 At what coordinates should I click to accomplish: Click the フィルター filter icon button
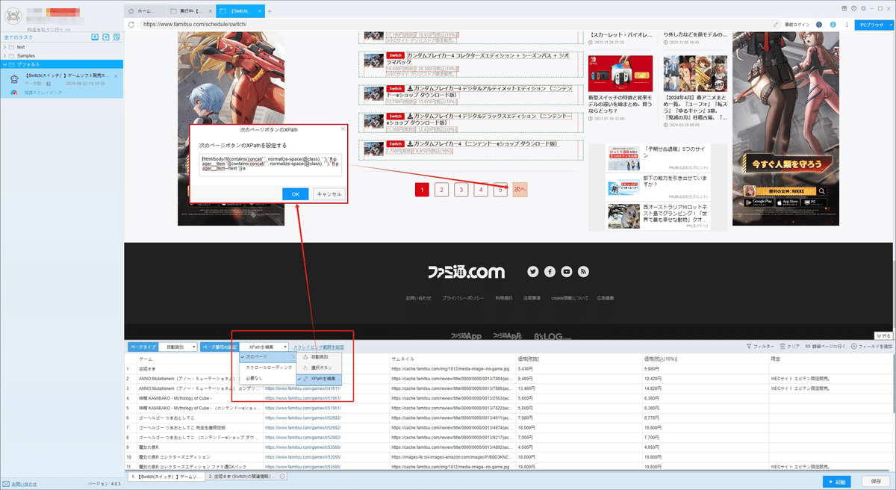761,347
